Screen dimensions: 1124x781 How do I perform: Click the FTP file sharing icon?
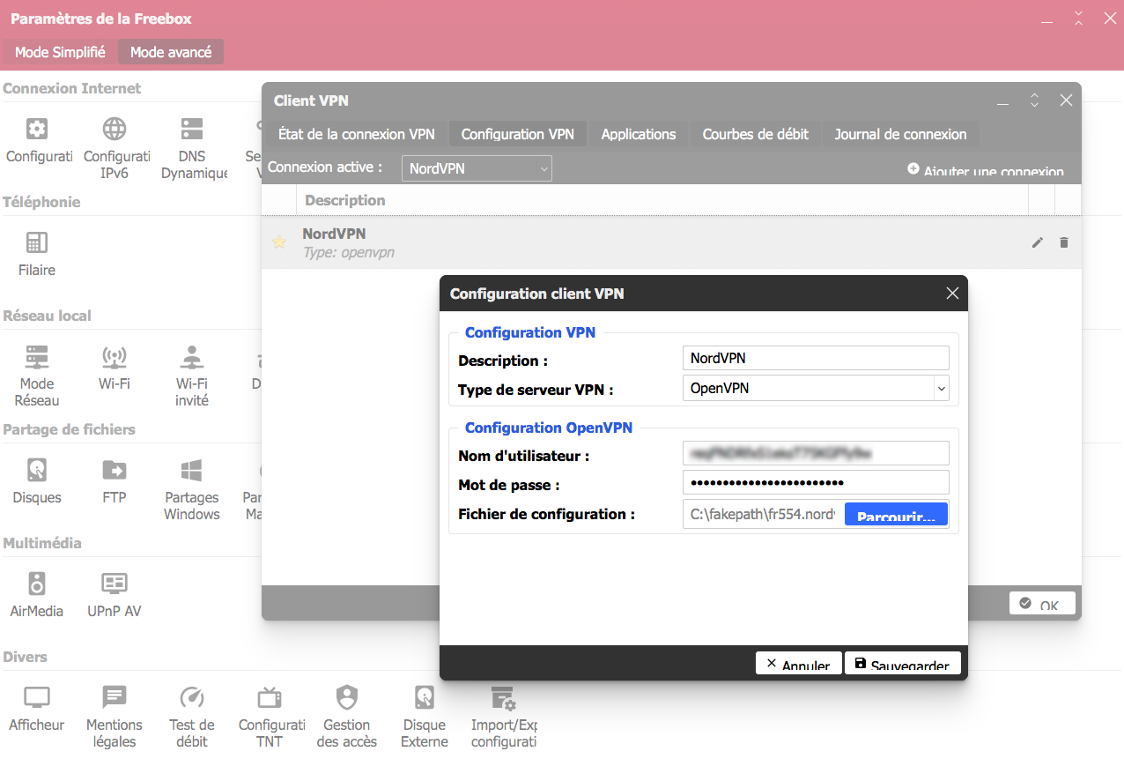pyautogui.click(x=115, y=481)
